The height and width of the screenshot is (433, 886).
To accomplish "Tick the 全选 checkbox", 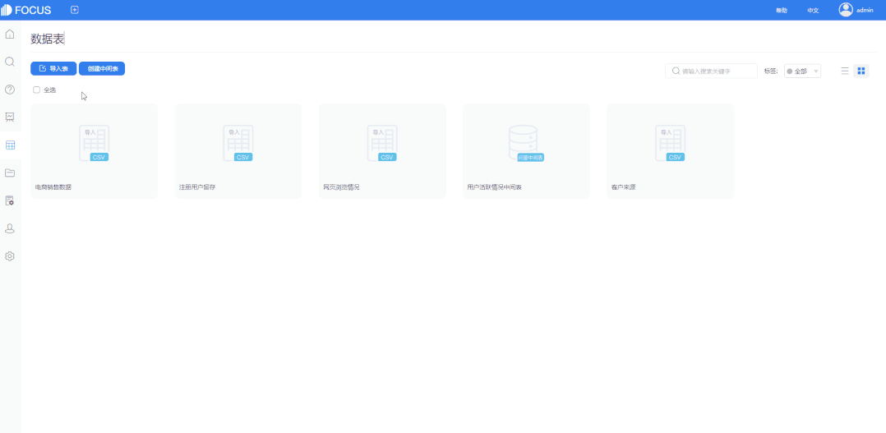I will (x=37, y=90).
